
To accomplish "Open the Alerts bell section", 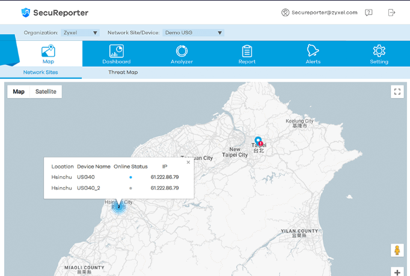I will pyautogui.click(x=313, y=54).
